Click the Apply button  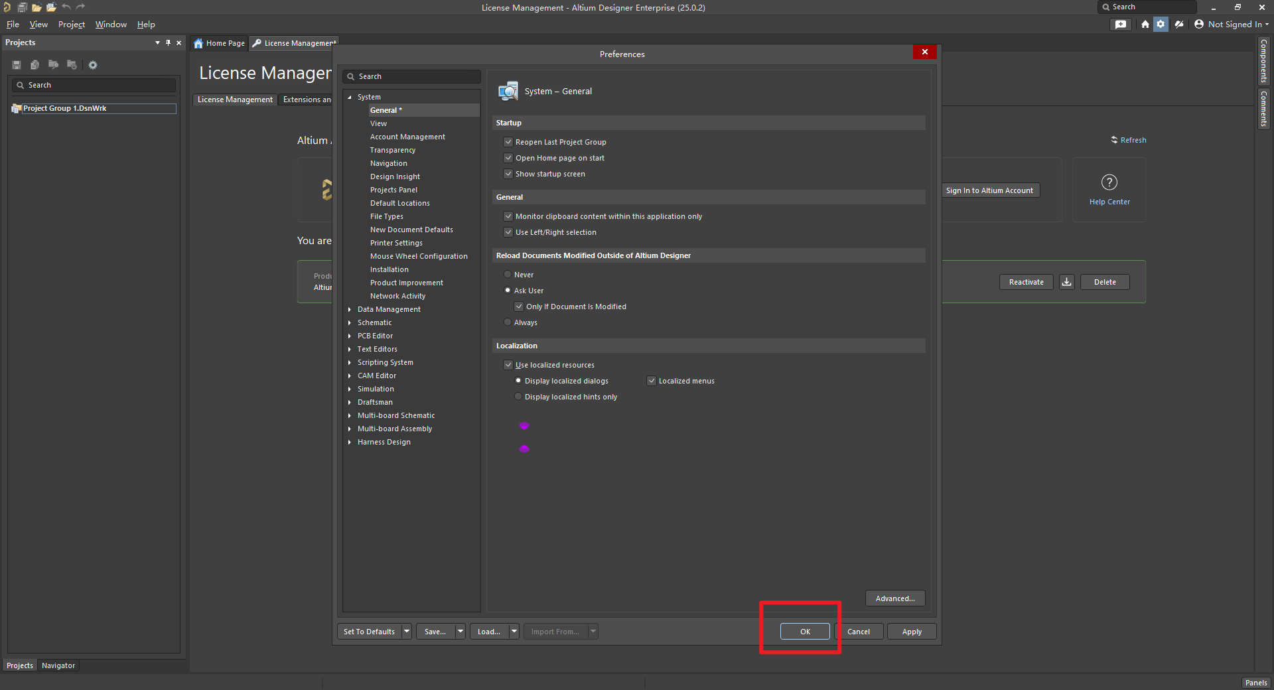tap(912, 632)
